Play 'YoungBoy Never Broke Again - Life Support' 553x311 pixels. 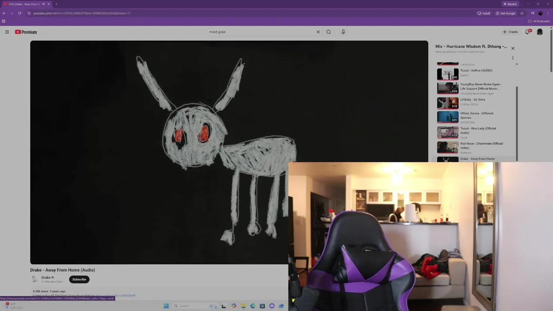coord(480,86)
